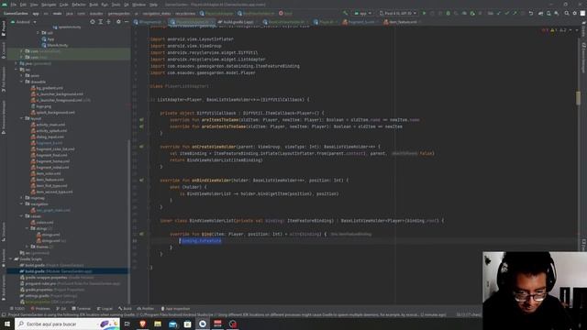This screenshot has height=330, width=587.
Task: Select proguard-rules.pro in Gradle Scripts
Action: pyautogui.click(x=71, y=283)
